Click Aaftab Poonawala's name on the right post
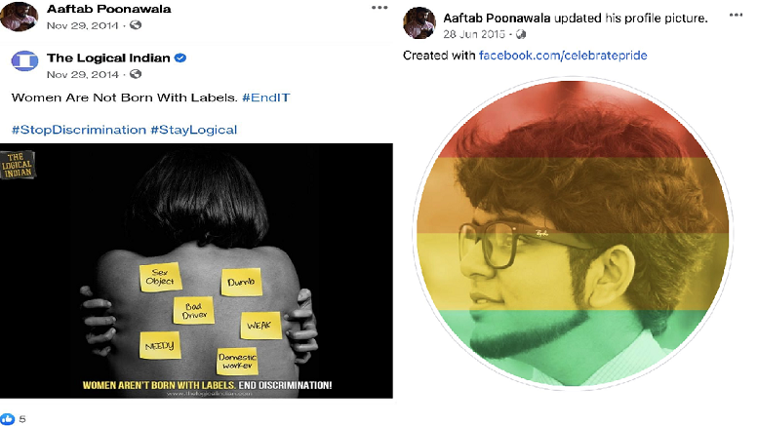The image size is (758, 426). coord(497,19)
